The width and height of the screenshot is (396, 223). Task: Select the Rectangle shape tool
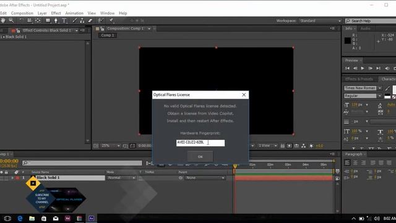coord(48,20)
